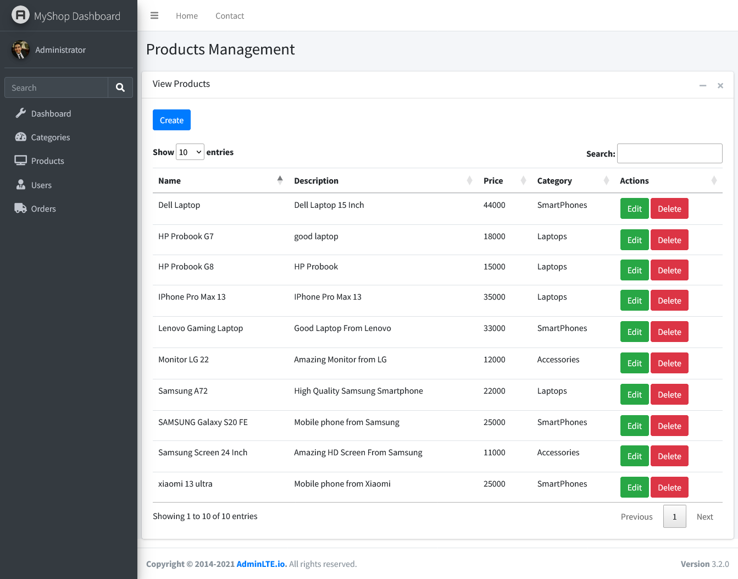Open the Home nav link
The image size is (738, 579).
(187, 16)
